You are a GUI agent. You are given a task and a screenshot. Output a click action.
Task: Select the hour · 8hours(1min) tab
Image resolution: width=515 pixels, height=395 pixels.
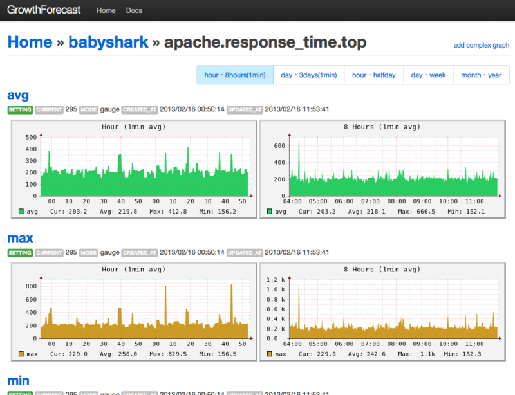(x=235, y=75)
